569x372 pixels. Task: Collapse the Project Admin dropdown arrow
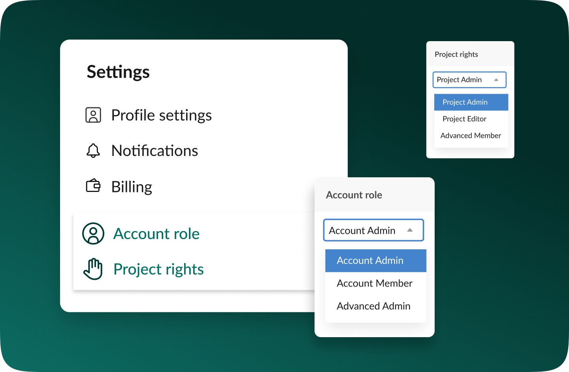tap(496, 80)
